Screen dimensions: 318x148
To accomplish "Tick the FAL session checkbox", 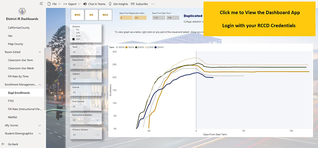I will click(x=74, y=30).
